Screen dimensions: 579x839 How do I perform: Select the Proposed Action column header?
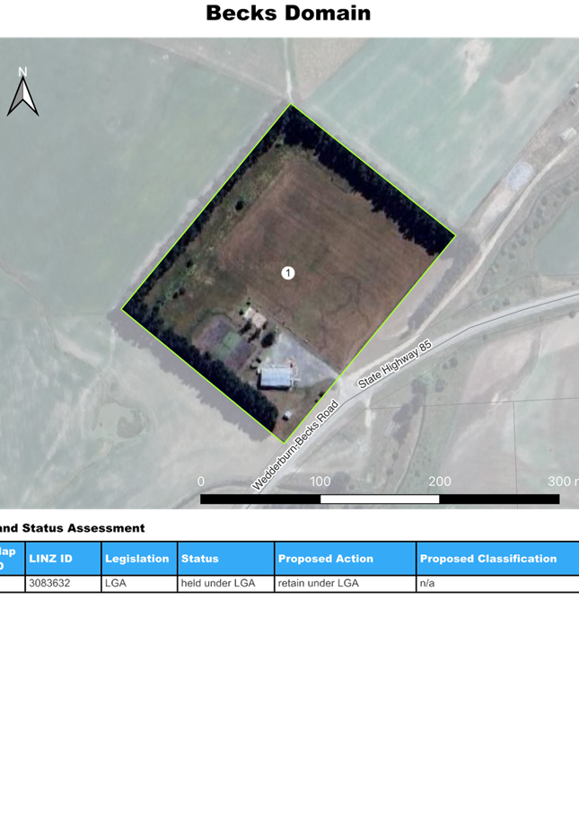click(x=326, y=559)
